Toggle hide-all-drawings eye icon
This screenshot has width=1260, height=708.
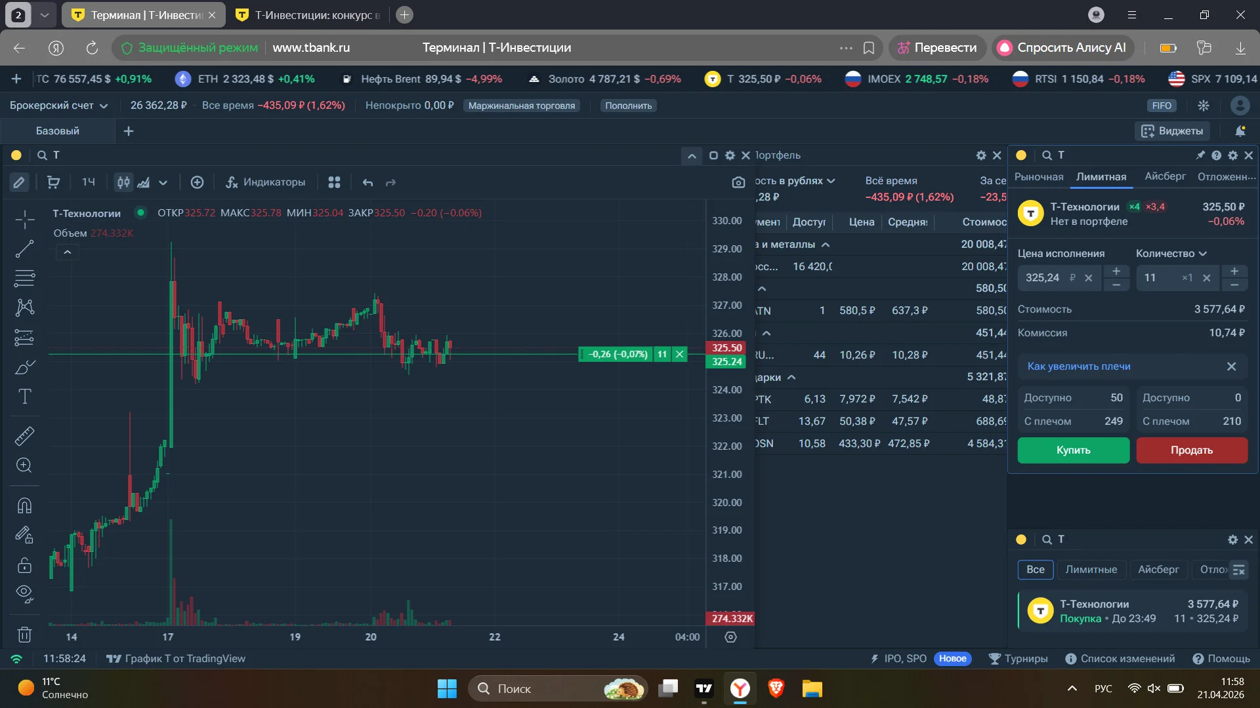[x=24, y=593]
